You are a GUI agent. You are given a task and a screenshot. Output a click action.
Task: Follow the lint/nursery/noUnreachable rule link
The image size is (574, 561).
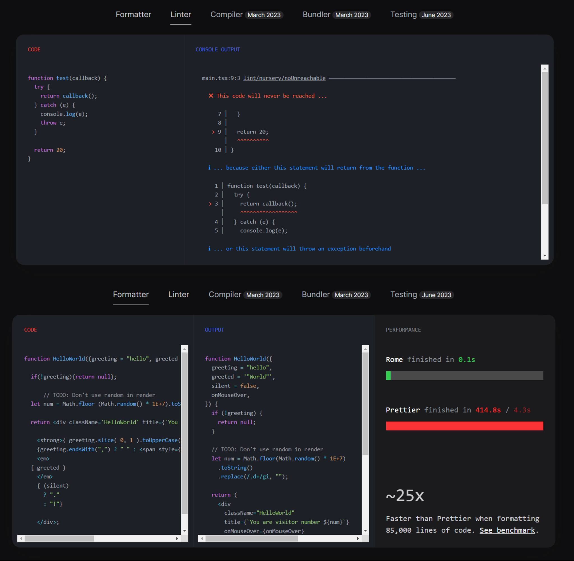coord(284,78)
